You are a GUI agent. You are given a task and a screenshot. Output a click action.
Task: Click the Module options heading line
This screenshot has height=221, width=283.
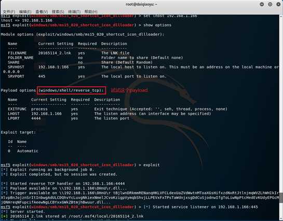(x=83, y=34)
